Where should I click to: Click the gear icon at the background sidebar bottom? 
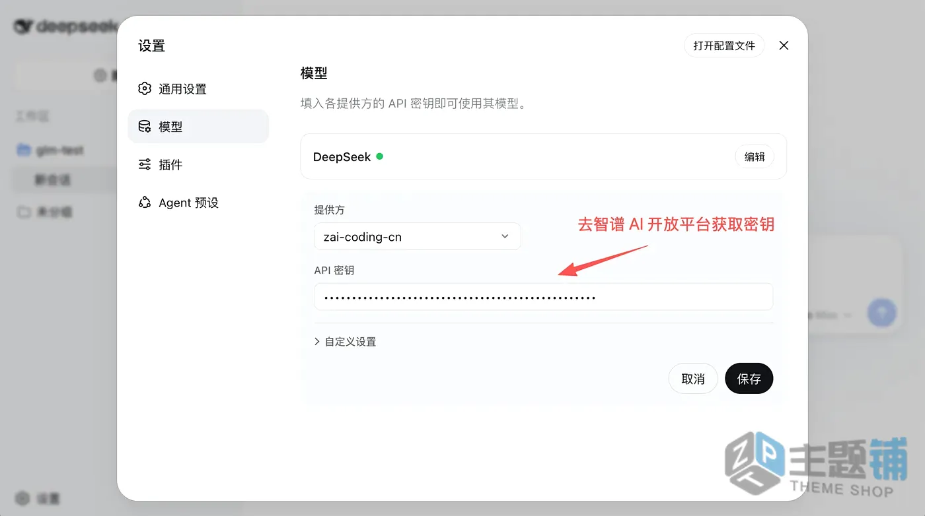23,498
